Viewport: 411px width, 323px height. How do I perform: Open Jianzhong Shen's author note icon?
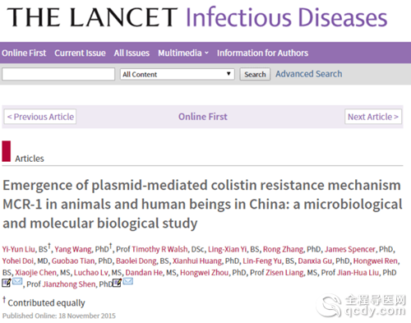click(117, 283)
